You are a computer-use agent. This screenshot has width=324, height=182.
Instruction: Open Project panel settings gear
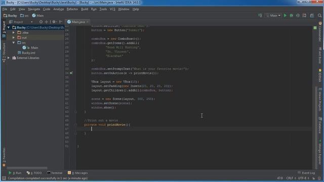point(54,22)
